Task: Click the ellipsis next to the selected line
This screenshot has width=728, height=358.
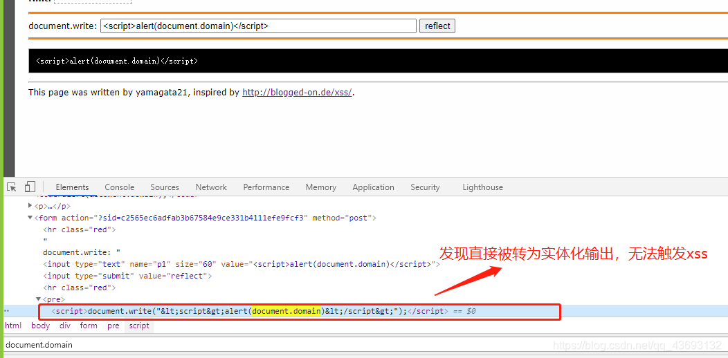Action: (6, 311)
